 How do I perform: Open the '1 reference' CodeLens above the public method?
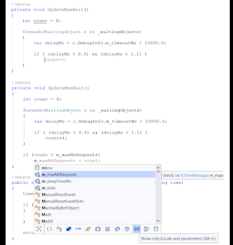21,177
